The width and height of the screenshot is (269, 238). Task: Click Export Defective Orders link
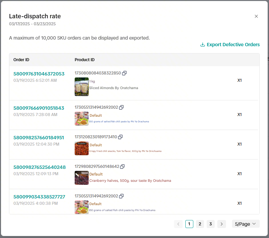pos(230,45)
